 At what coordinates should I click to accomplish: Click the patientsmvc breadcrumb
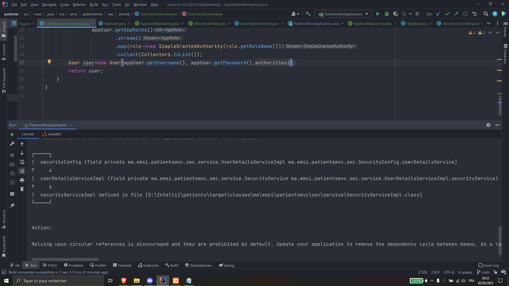93,14
